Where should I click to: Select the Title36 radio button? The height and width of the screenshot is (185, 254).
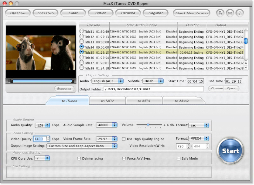[x=82, y=57]
